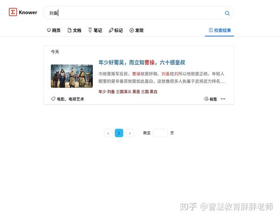Click the 今天 date heading
280x218 pixels.
tap(55, 52)
